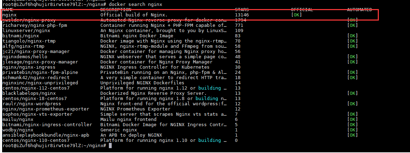Click 'An Nginx container, brought to you by' description
The width and height of the screenshot is (410, 153).
pos(164,30)
